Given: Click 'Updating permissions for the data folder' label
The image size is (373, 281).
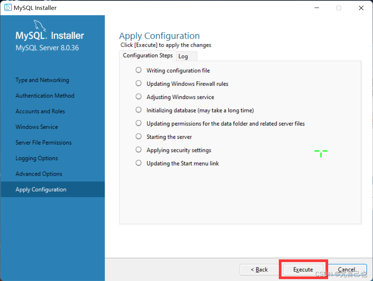Looking at the screenshot, I should [x=226, y=124].
